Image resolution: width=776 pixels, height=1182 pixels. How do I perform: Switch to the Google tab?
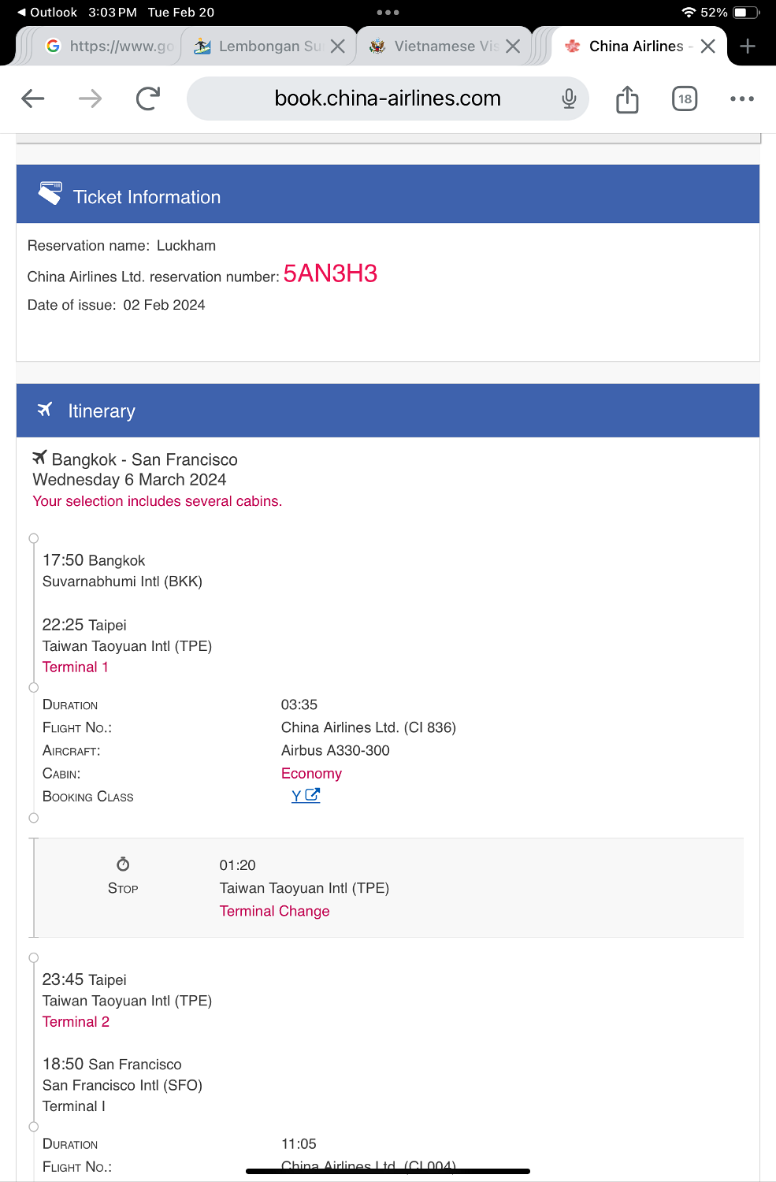coord(109,46)
